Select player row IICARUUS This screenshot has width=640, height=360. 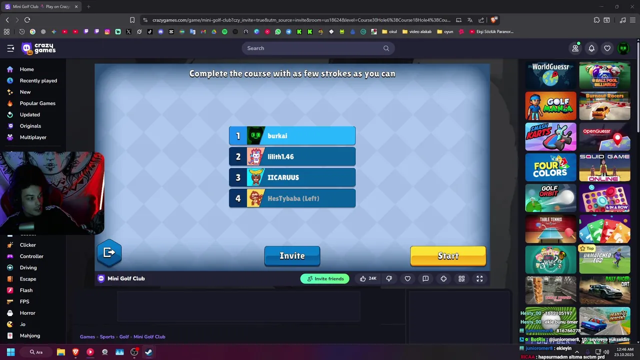(292, 177)
